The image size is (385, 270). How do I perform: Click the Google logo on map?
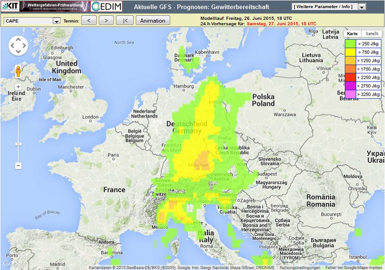15,264
